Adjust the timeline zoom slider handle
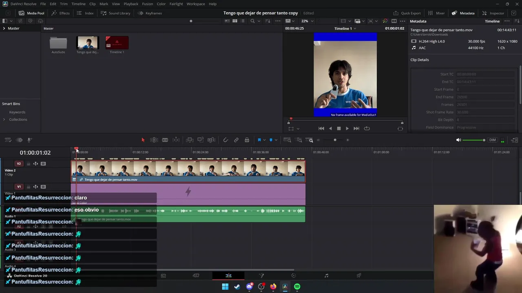The height and width of the screenshot is (293, 522). click(335, 140)
